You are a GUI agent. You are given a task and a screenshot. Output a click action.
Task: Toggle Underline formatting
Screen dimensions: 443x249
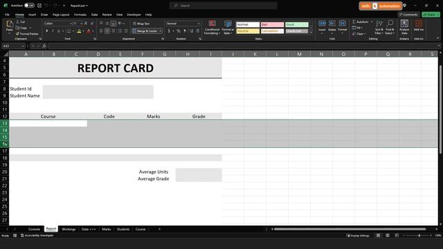click(x=58, y=30)
